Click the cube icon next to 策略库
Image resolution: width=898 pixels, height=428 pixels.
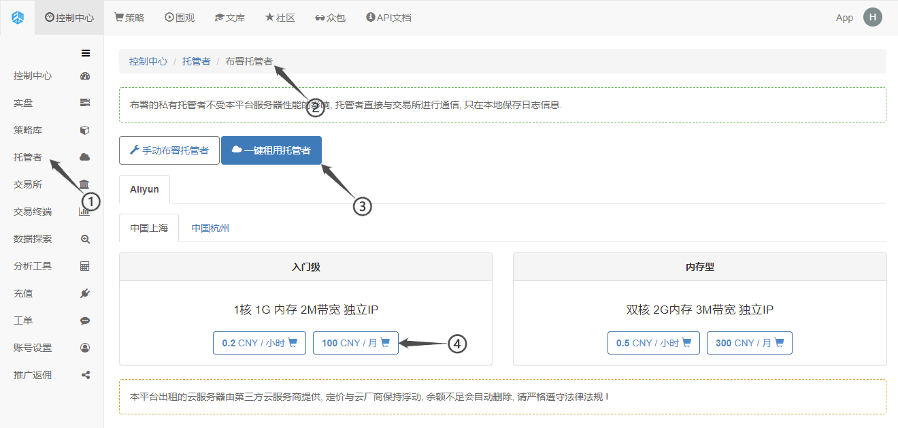point(85,131)
